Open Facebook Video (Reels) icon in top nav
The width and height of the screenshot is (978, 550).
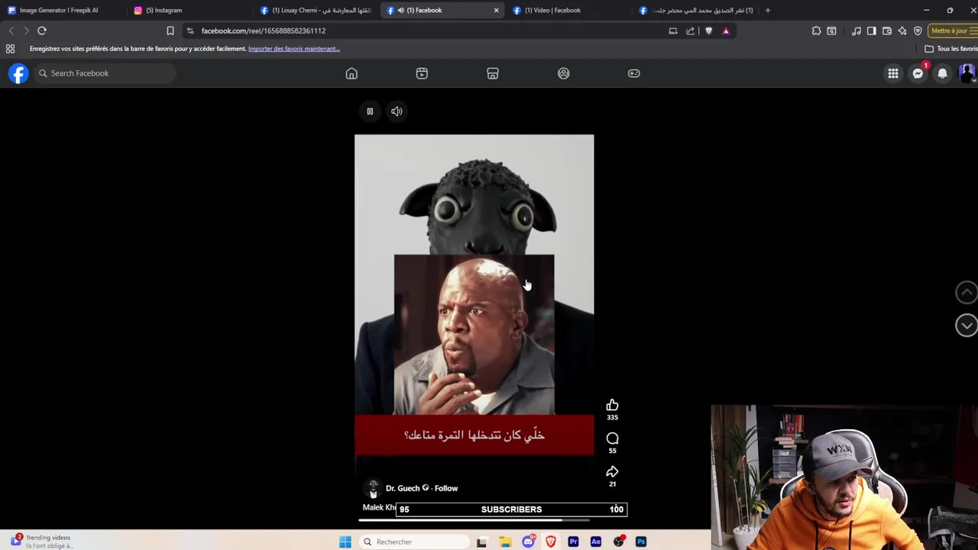422,73
